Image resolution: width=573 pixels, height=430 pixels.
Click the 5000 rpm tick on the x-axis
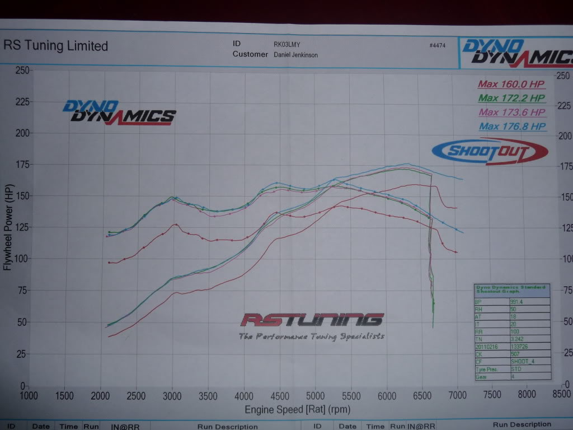315,394
